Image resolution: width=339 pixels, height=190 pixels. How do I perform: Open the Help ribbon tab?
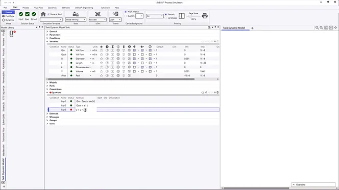pyautogui.click(x=117, y=8)
